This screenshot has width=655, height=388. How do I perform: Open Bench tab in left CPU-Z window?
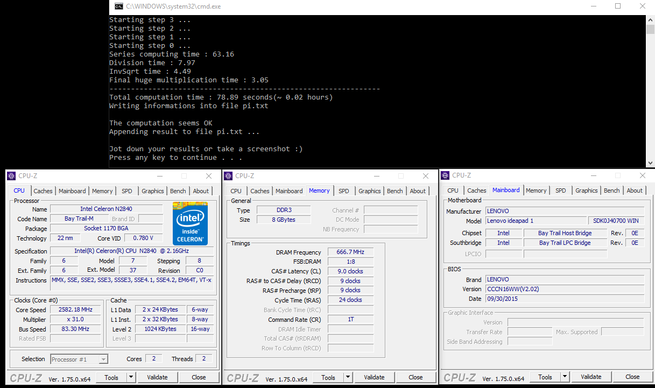coord(178,191)
